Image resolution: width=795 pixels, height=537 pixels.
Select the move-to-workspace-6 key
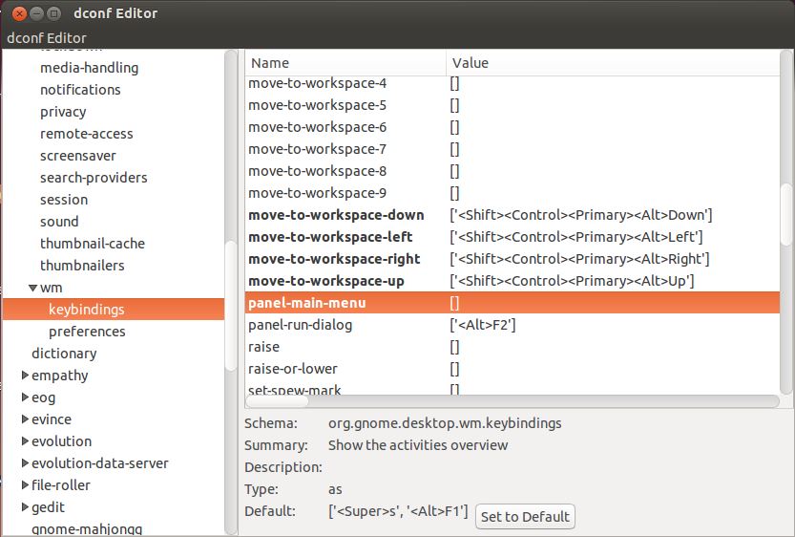click(317, 127)
